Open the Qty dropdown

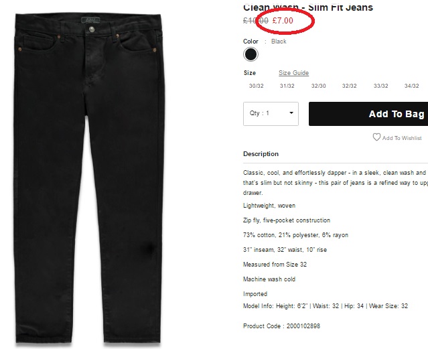pyautogui.click(x=271, y=114)
